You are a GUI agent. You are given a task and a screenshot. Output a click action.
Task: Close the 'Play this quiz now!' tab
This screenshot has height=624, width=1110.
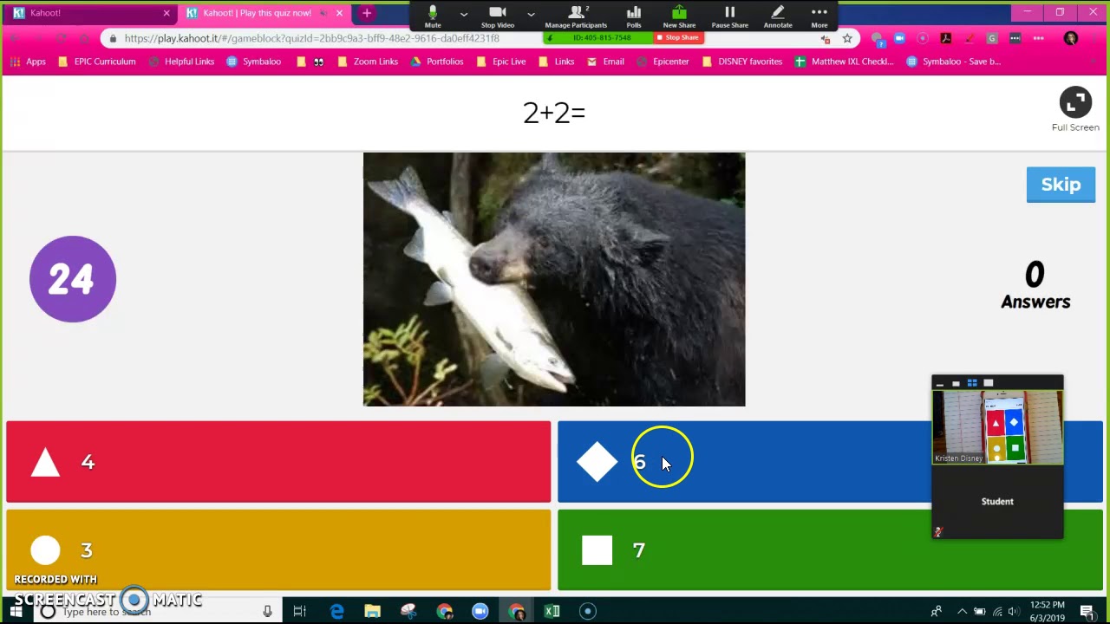pyautogui.click(x=339, y=13)
